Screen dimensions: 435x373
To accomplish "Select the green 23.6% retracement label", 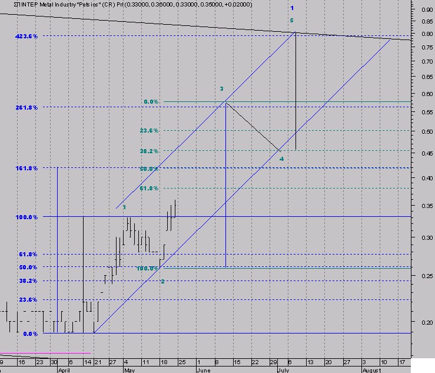I will [x=149, y=131].
